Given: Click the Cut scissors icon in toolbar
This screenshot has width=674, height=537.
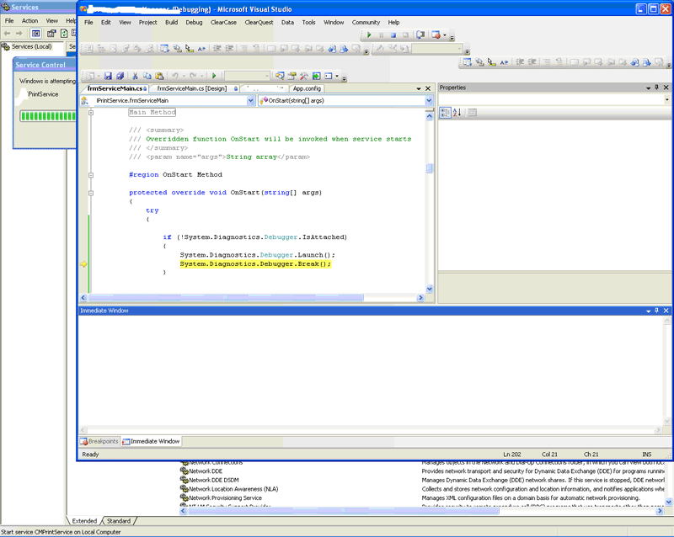Looking at the screenshot, I should [x=135, y=76].
